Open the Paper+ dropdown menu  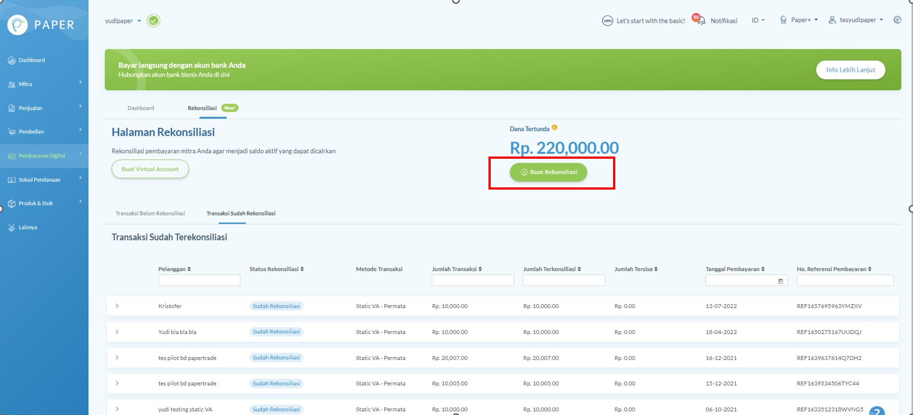pyautogui.click(x=799, y=20)
